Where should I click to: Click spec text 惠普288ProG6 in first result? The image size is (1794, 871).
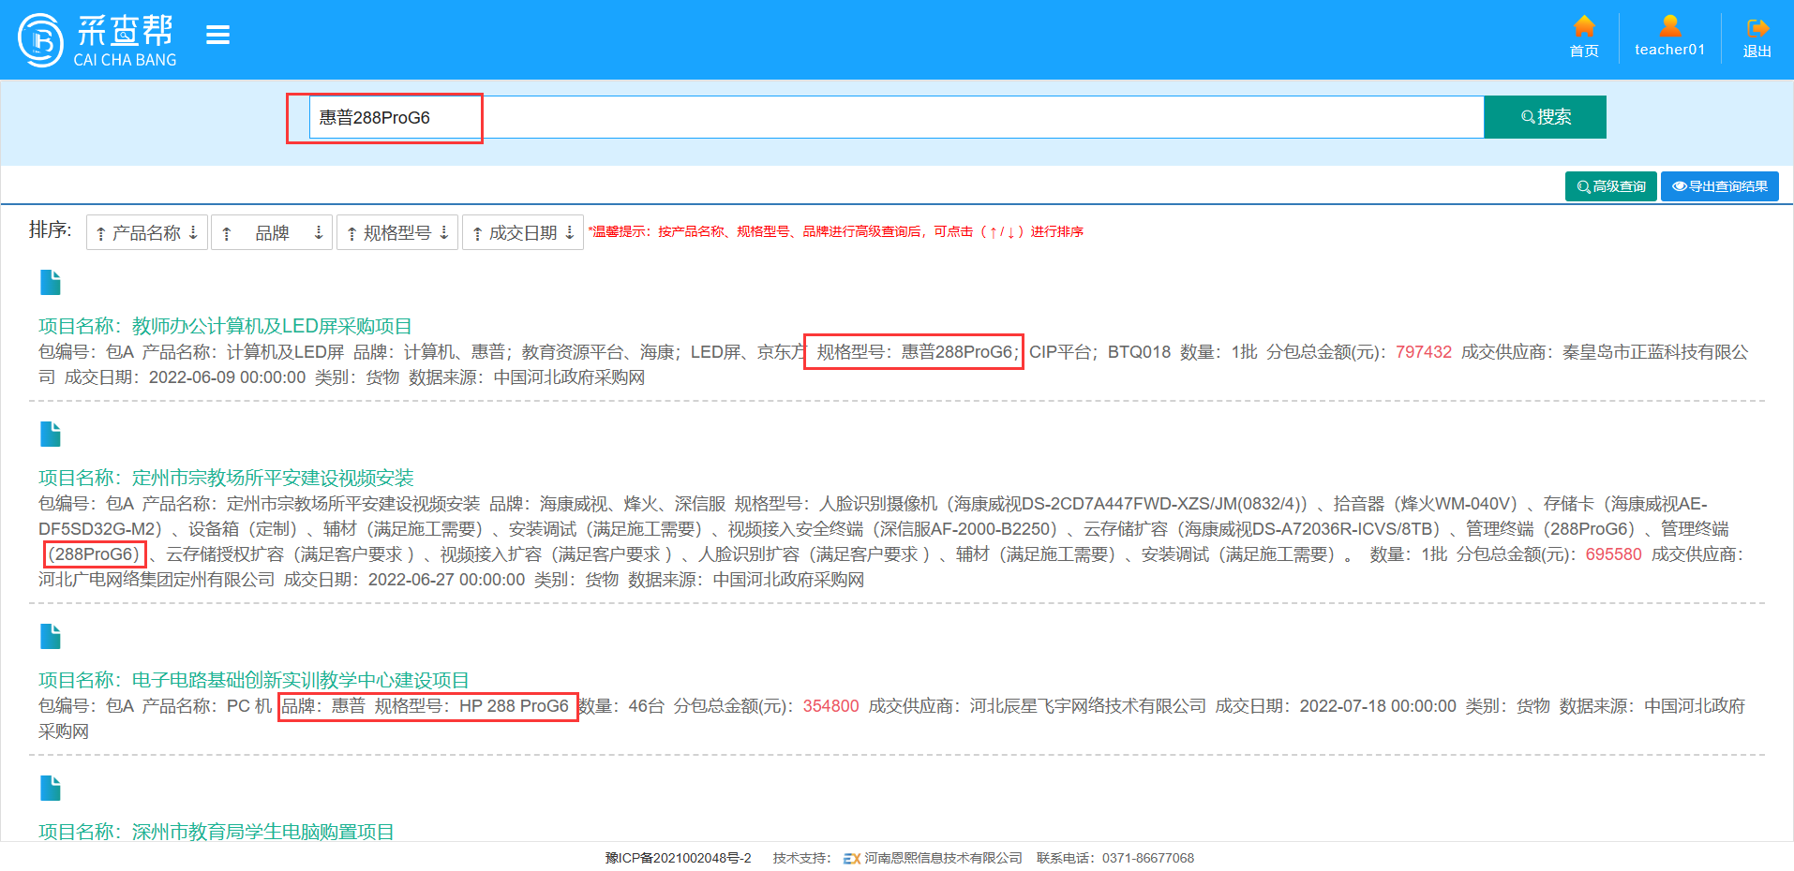[957, 352]
